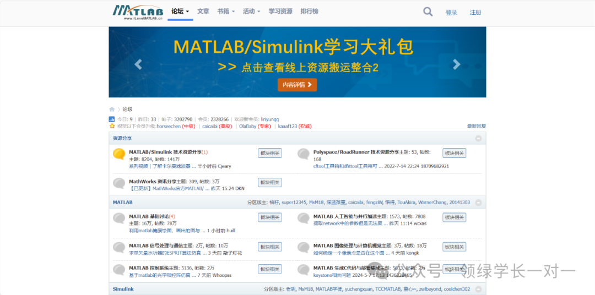The height and width of the screenshot is (295, 595).
Task: Collapse the 资源分享 section
Action: 478,138
